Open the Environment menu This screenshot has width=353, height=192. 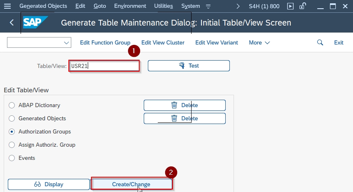click(x=130, y=6)
